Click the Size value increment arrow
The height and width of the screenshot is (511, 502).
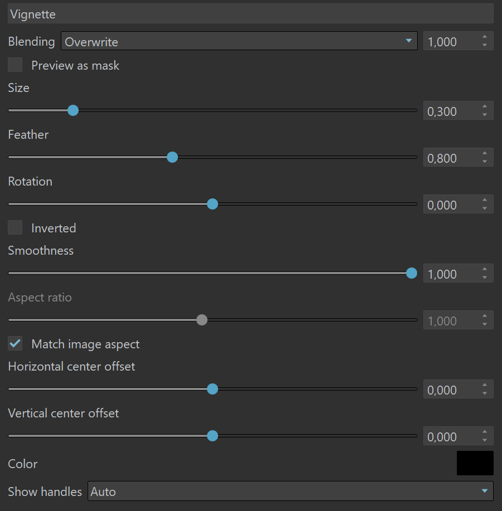tap(485, 106)
